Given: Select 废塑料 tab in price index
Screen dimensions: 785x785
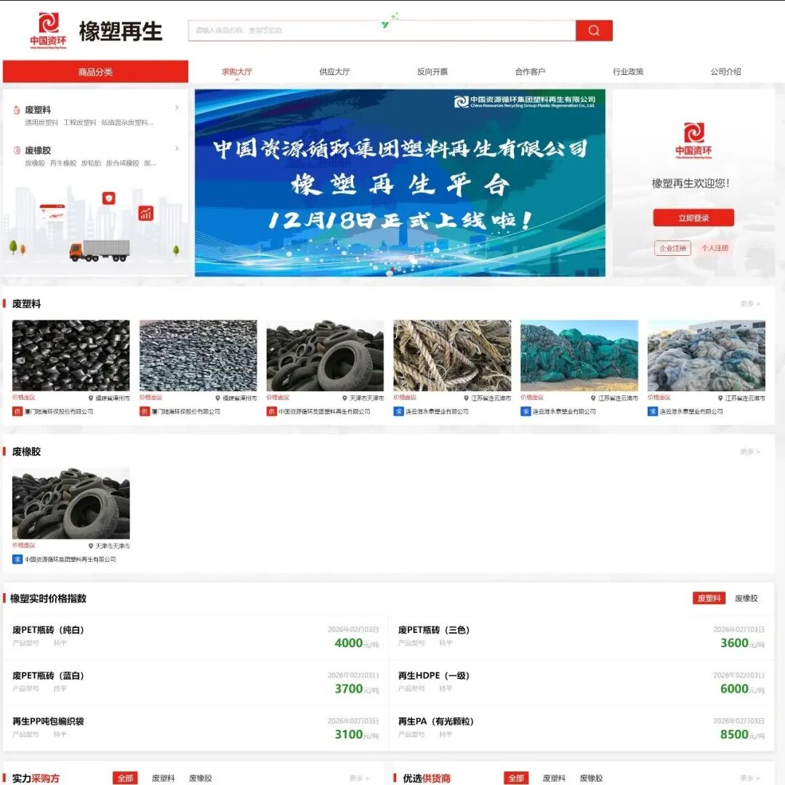Looking at the screenshot, I should click(x=709, y=598).
